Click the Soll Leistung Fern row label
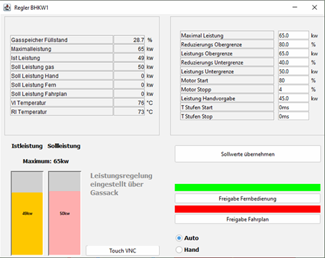Viewport: 325px width, 258px height. pyautogui.click(x=62, y=85)
